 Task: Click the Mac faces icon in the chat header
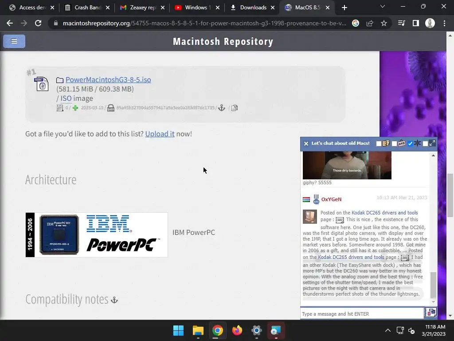click(386, 143)
